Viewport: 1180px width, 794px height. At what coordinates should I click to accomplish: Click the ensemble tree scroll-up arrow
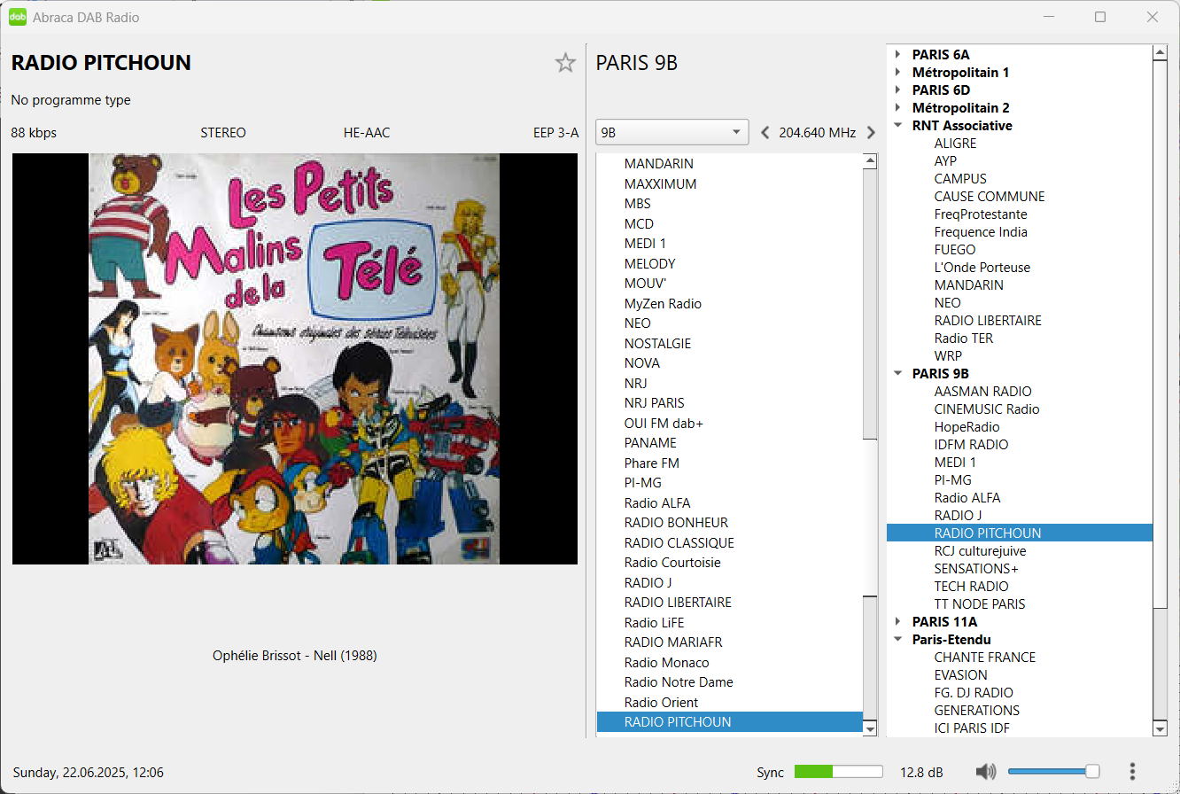point(1160,52)
